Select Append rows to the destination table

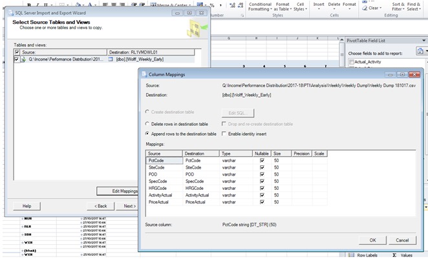(147, 134)
